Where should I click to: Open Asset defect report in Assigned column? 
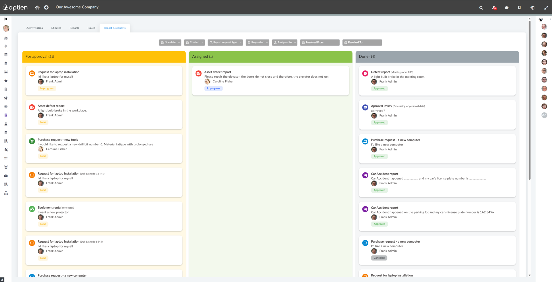[x=271, y=81]
